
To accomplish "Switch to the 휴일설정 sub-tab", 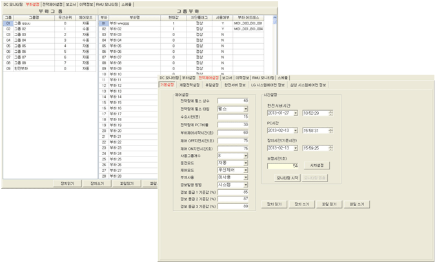I will click(212, 84).
